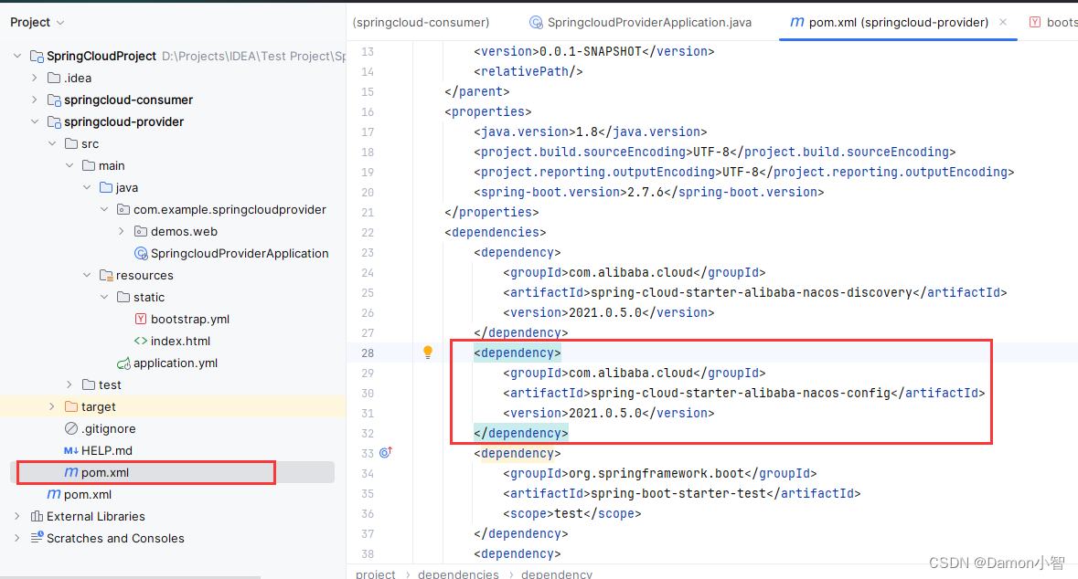
Task: Open index.html file in the tree
Action: [180, 341]
